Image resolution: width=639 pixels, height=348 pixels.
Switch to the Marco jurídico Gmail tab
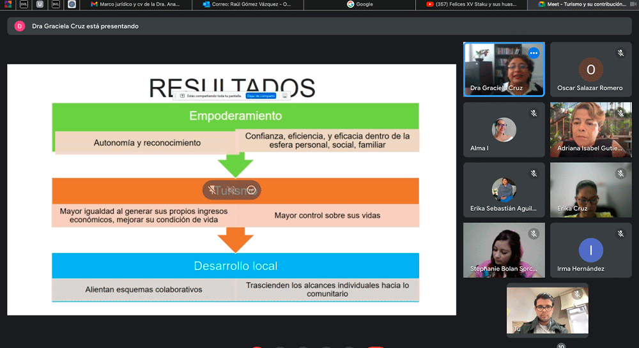pos(136,4)
